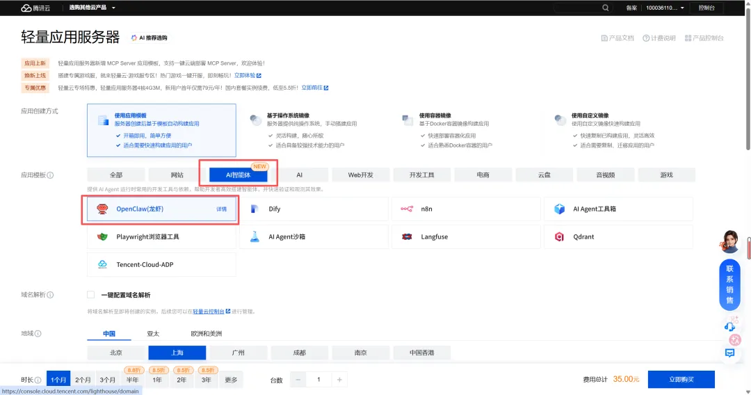Screen dimensions: 751x395
Task: Click info icon next to 域名解析
Action: pyautogui.click(x=50, y=295)
